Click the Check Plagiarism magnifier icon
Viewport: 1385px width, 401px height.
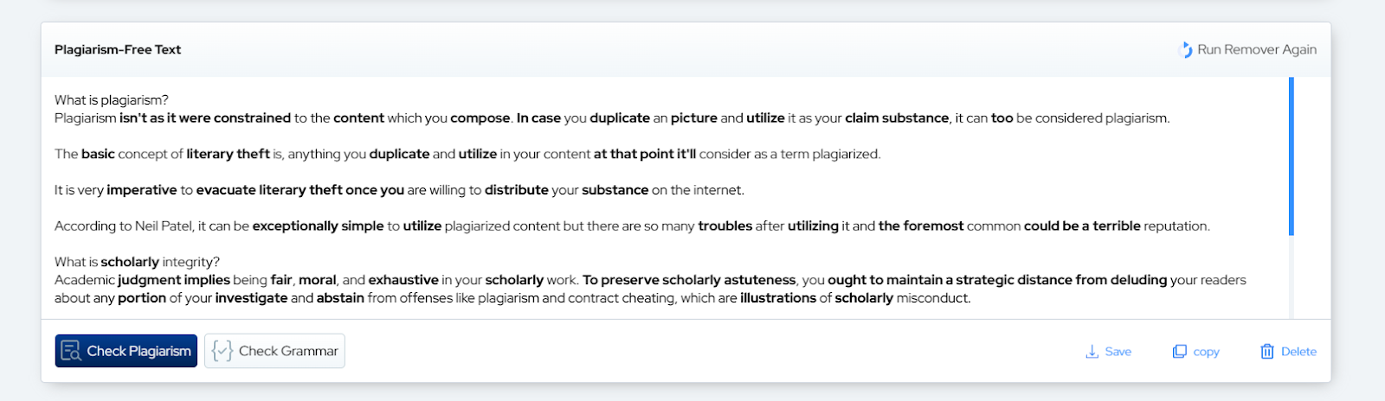coord(71,351)
